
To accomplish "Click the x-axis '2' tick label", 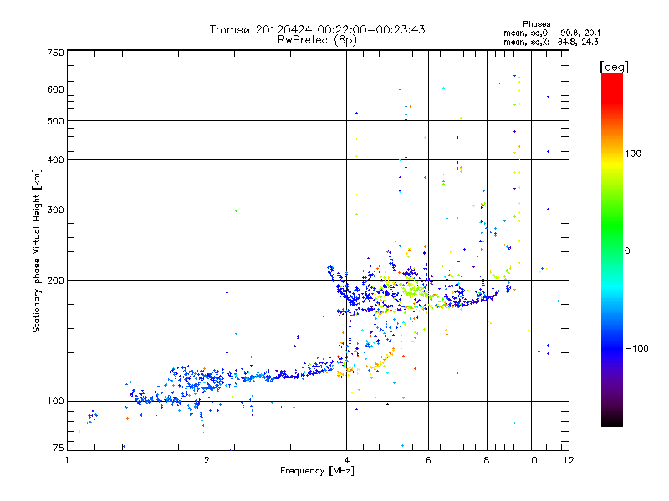I will [x=207, y=460].
